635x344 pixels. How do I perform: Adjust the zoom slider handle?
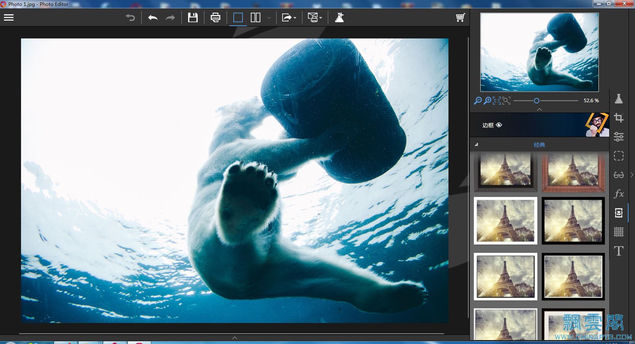click(x=537, y=101)
